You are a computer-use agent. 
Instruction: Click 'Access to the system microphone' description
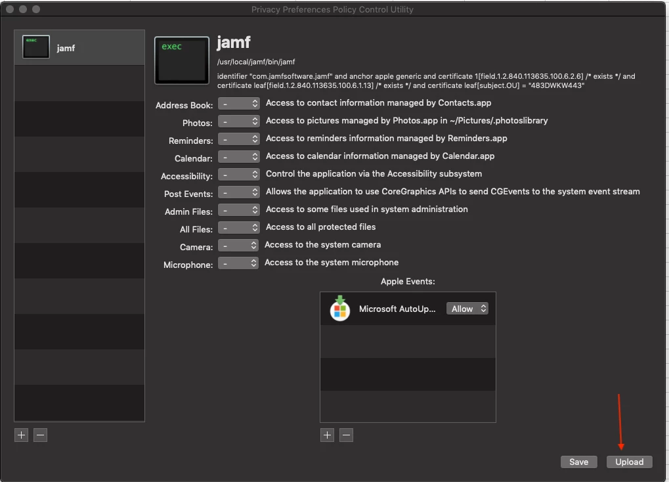click(x=332, y=262)
